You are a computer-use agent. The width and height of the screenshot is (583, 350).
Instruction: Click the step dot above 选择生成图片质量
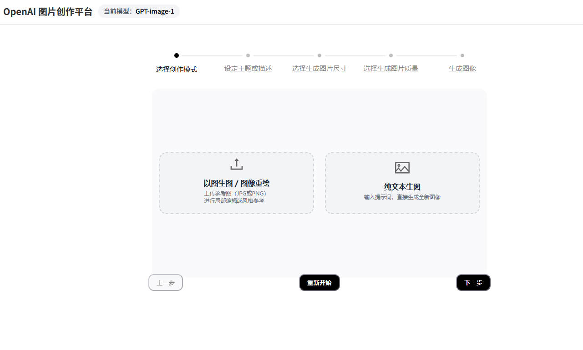point(391,55)
